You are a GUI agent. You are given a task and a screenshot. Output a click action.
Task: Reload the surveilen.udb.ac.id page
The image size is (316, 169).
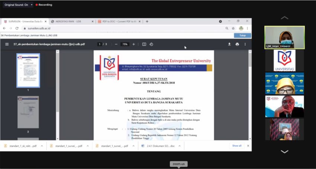tap(17, 28)
